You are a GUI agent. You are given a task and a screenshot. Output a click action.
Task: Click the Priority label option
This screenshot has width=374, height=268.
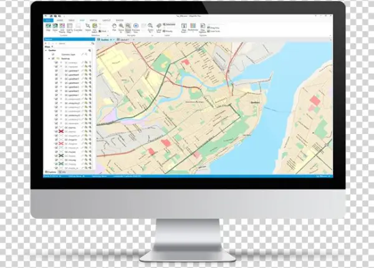(x=168, y=31)
